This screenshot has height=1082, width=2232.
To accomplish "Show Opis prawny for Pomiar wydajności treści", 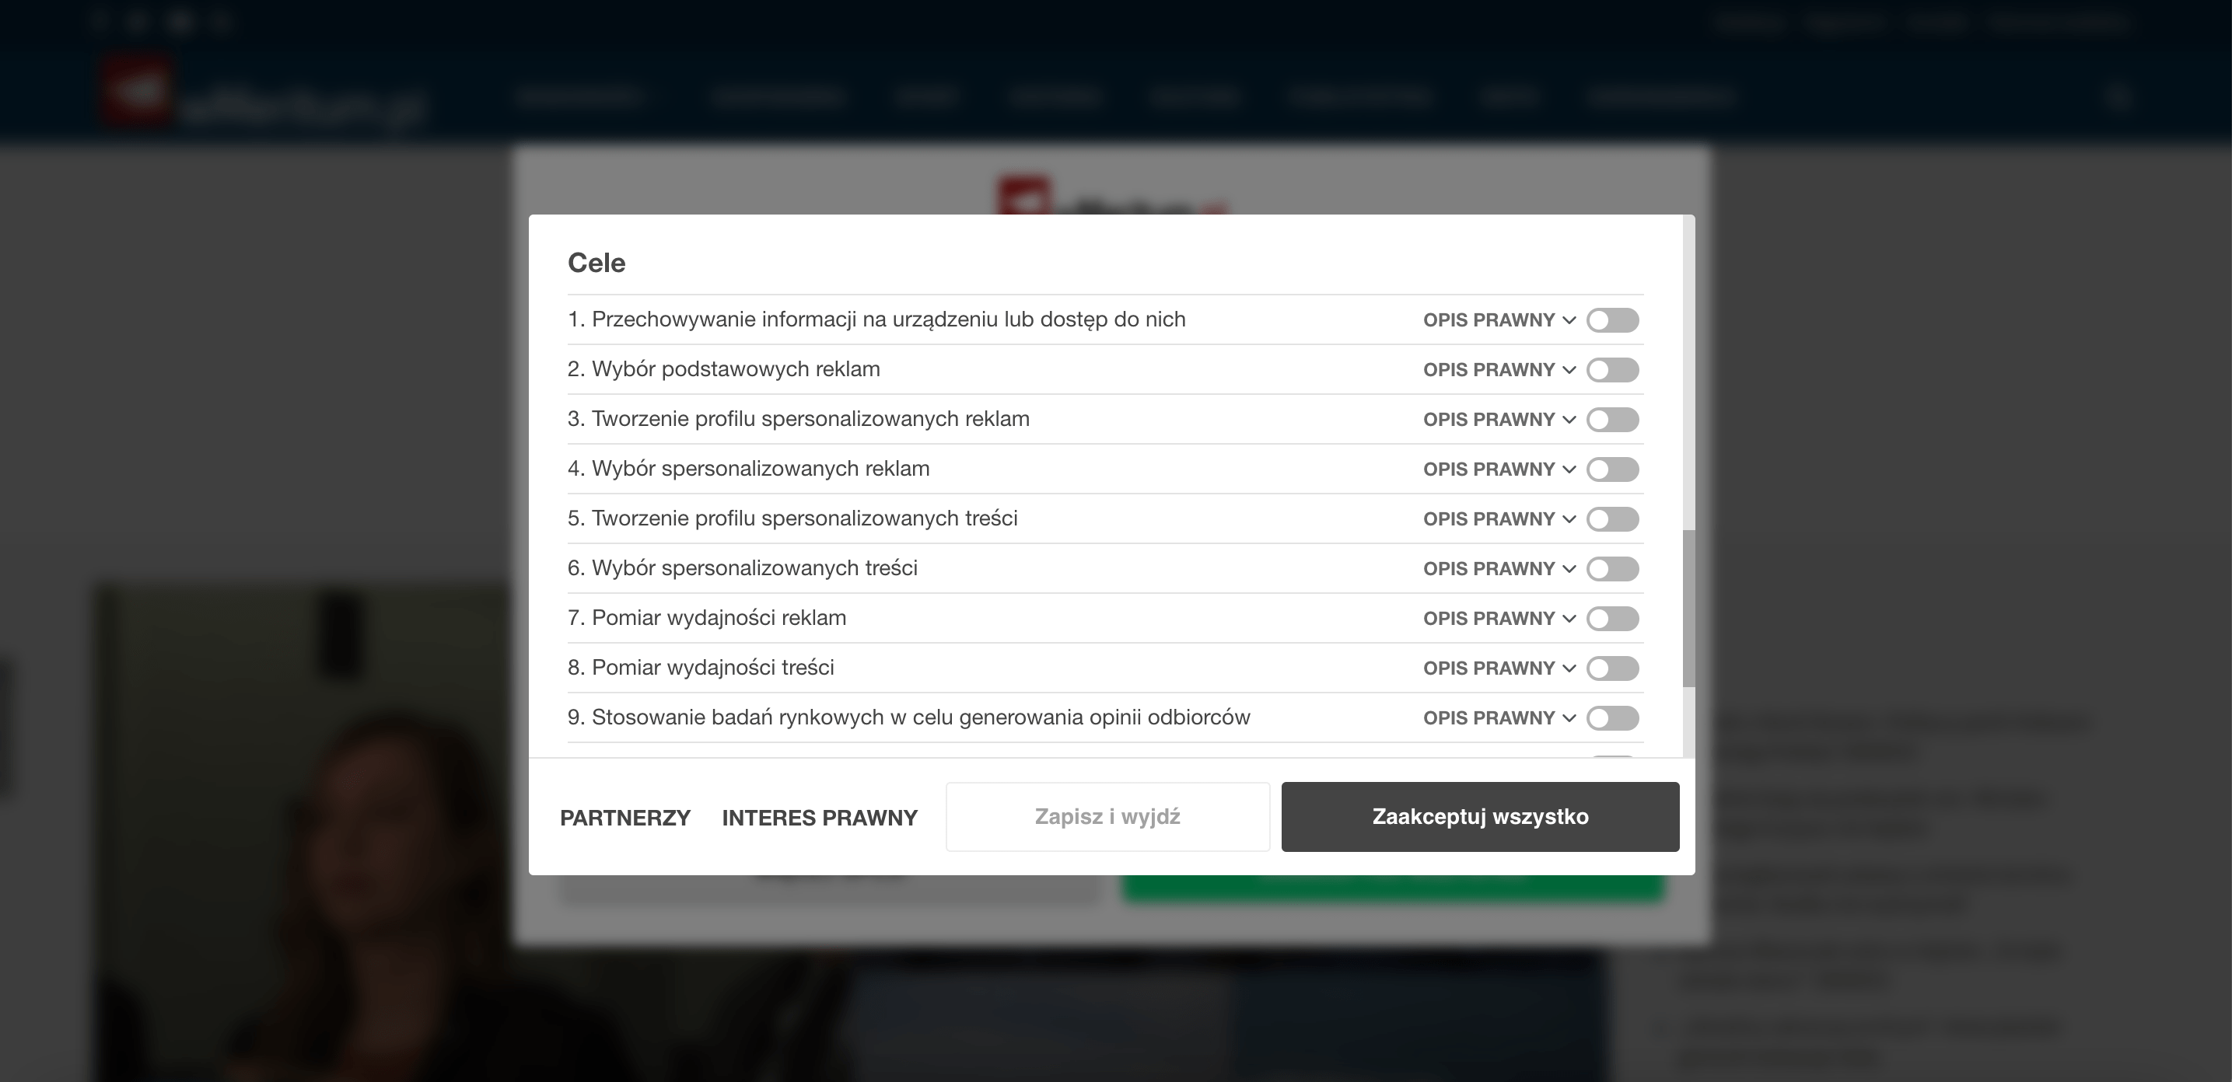I will [1498, 668].
